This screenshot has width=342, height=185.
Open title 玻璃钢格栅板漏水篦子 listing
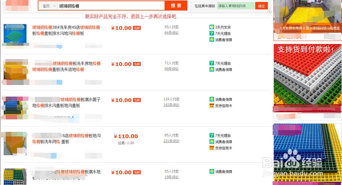66,103
